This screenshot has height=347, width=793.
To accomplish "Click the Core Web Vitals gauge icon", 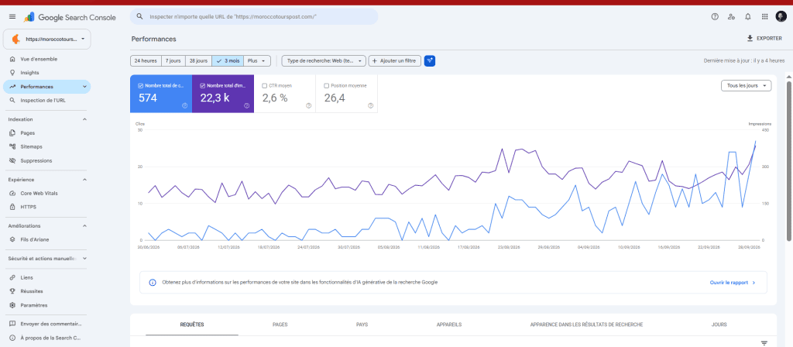I will pyautogui.click(x=12, y=193).
